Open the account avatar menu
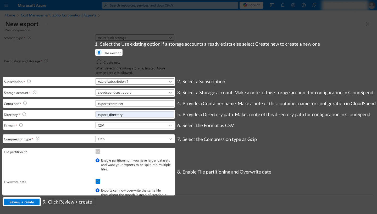This screenshot has height=214, width=377. tap(372, 5)
